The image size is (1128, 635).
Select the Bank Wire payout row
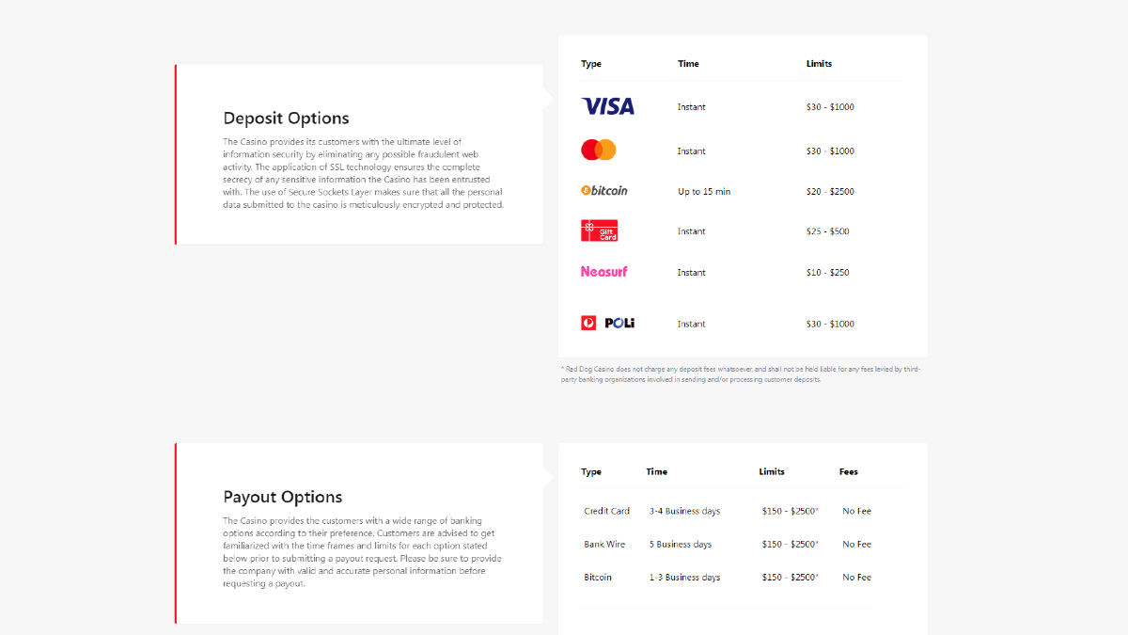(728, 544)
